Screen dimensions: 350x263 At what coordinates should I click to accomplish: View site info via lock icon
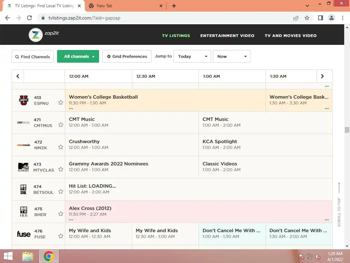point(43,18)
